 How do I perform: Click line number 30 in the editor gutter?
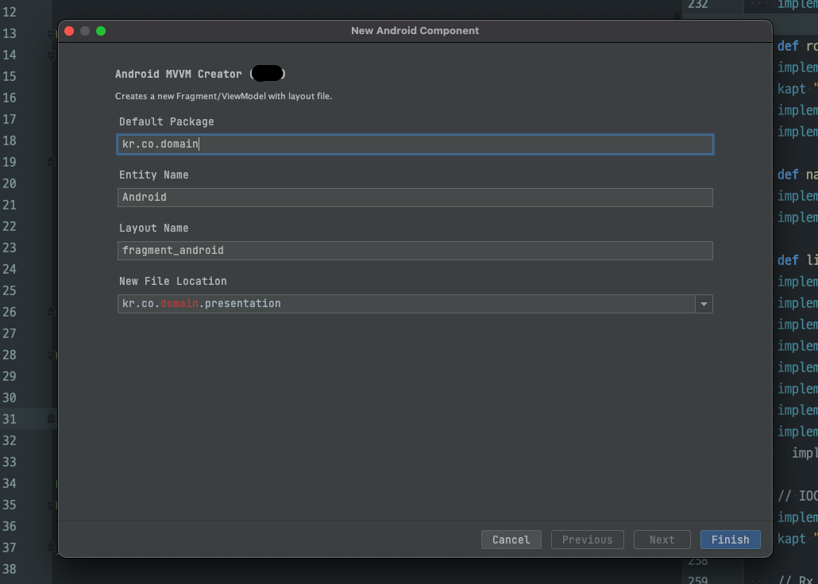point(10,398)
